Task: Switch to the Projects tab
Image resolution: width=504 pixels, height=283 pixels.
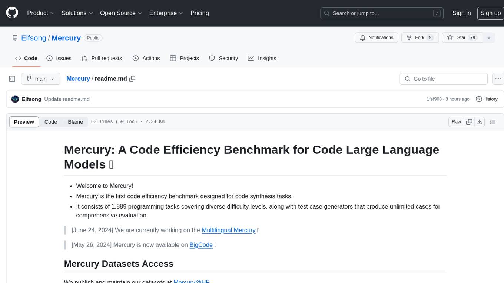Action: coord(185,58)
